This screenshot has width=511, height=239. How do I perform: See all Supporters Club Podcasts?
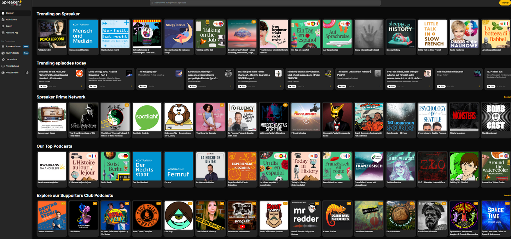pyautogui.click(x=507, y=196)
